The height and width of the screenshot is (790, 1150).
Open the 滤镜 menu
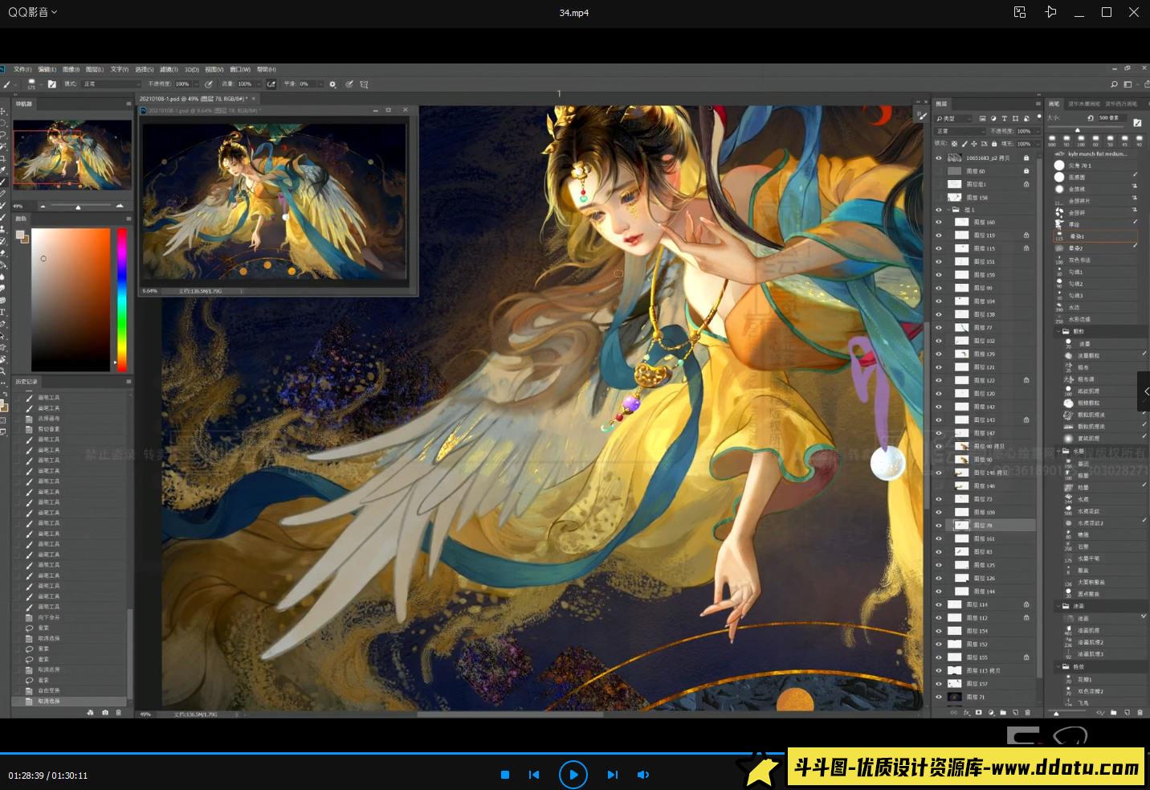tap(169, 69)
